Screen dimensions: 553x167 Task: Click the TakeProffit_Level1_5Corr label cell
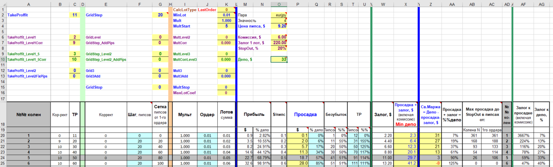pyautogui.click(x=29, y=59)
